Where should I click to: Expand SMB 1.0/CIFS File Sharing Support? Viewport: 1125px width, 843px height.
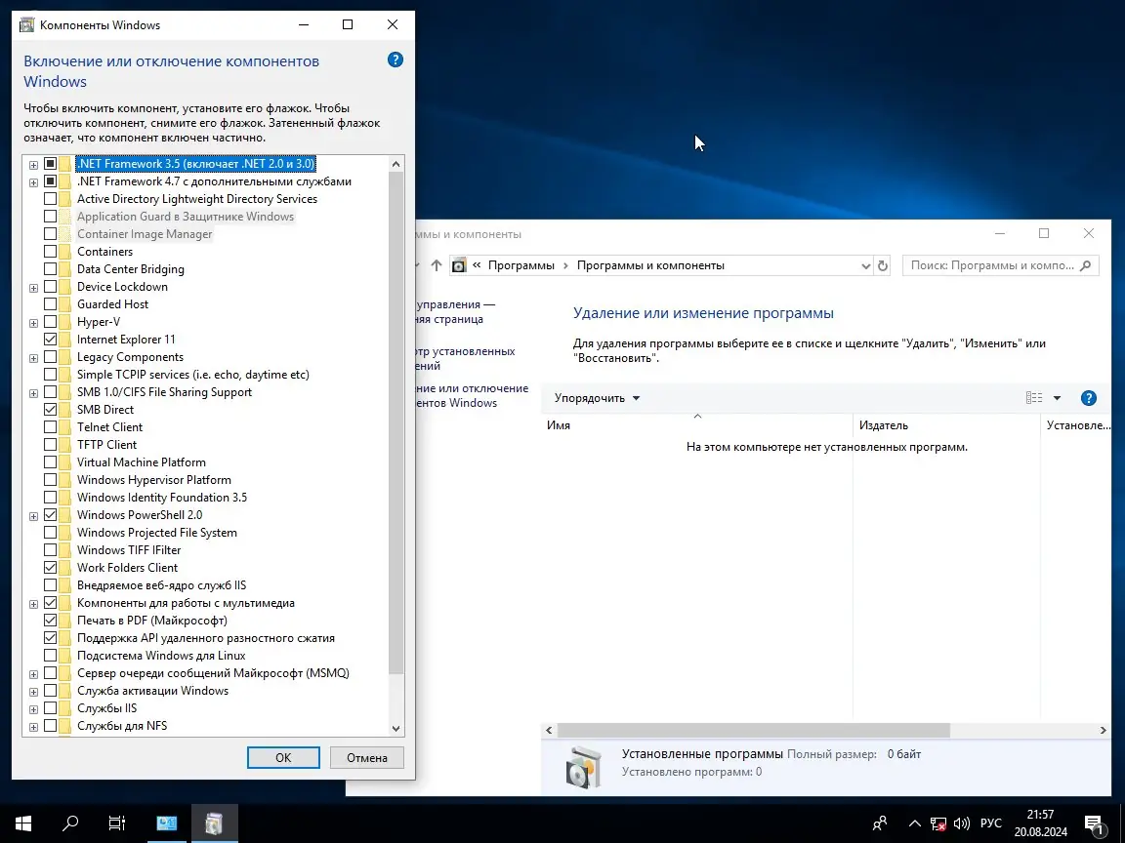(x=34, y=393)
